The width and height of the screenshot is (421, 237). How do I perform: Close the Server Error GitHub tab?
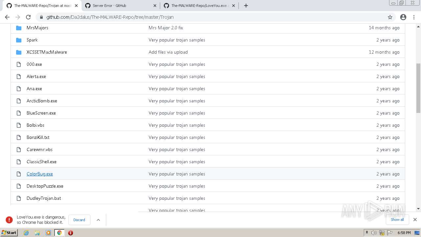155,6
